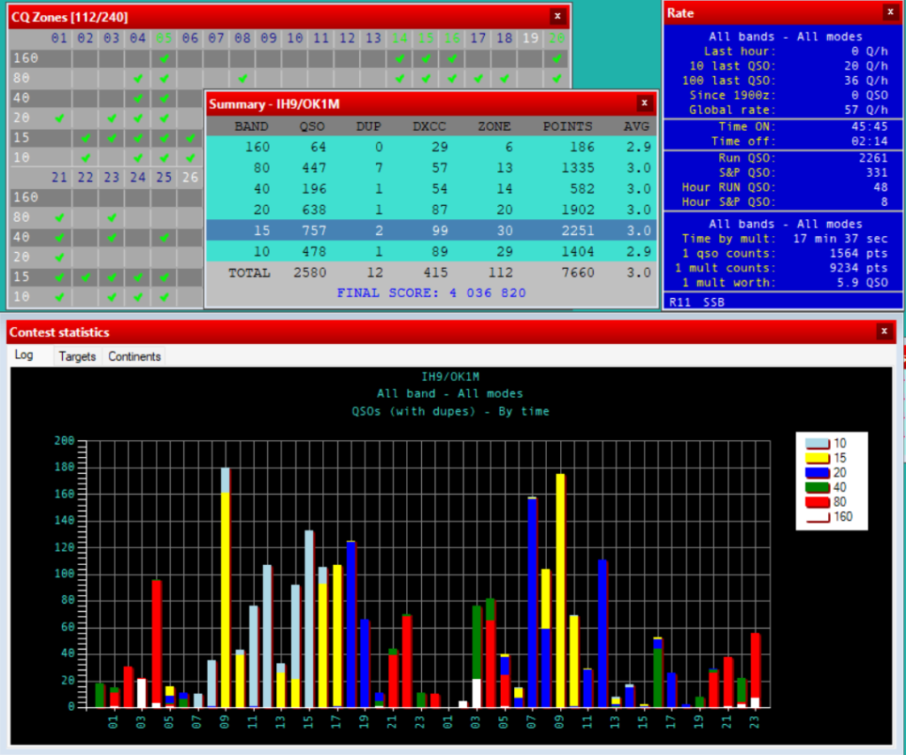This screenshot has width=906, height=755.
Task: Select the 40 band row in Summary
Action: pos(432,189)
